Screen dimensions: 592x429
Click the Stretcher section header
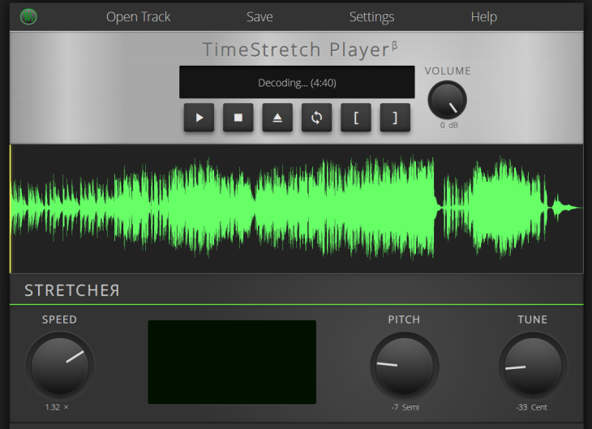click(x=72, y=290)
